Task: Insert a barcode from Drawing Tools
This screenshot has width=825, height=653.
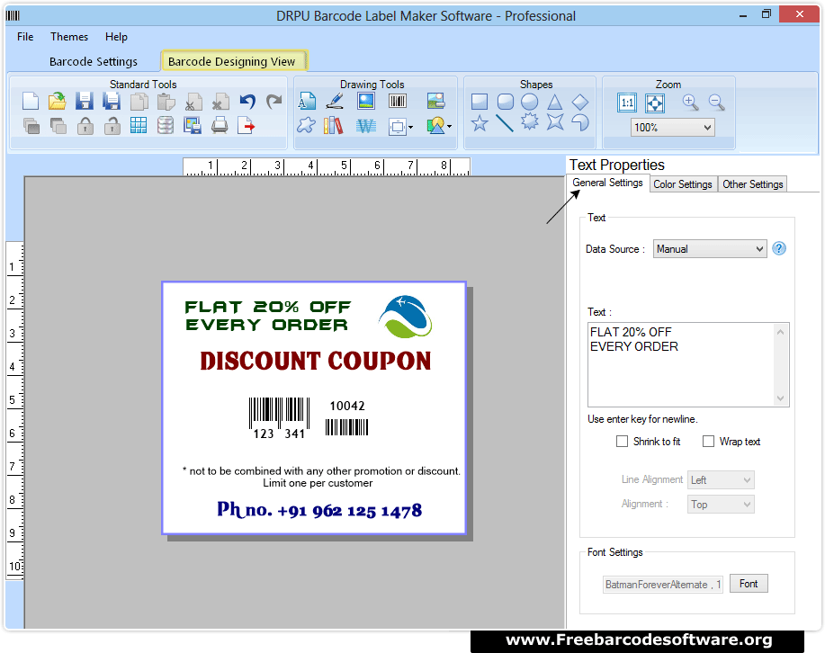Action: (398, 101)
